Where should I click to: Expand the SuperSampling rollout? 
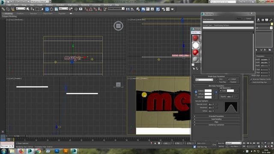216,119
